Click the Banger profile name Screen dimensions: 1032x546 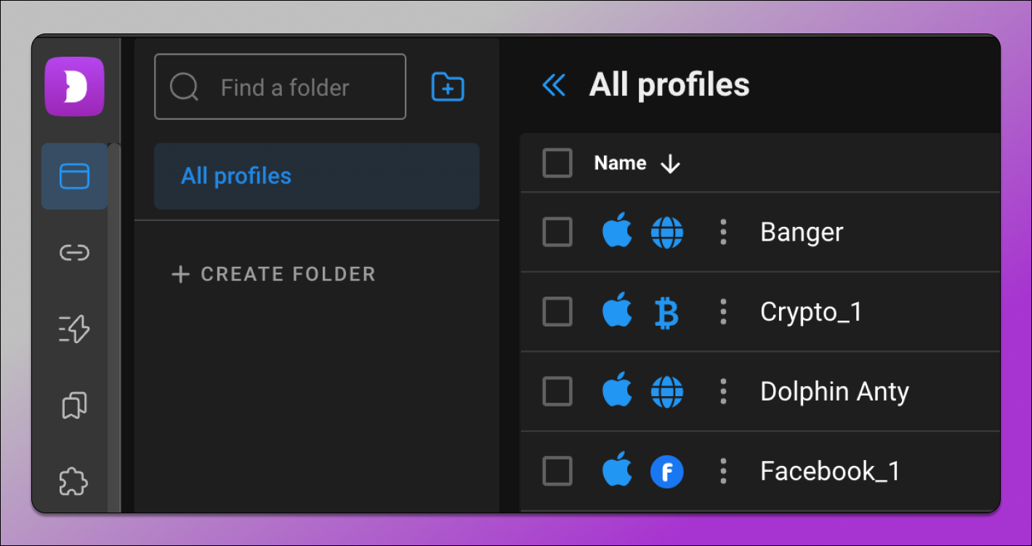(x=802, y=233)
